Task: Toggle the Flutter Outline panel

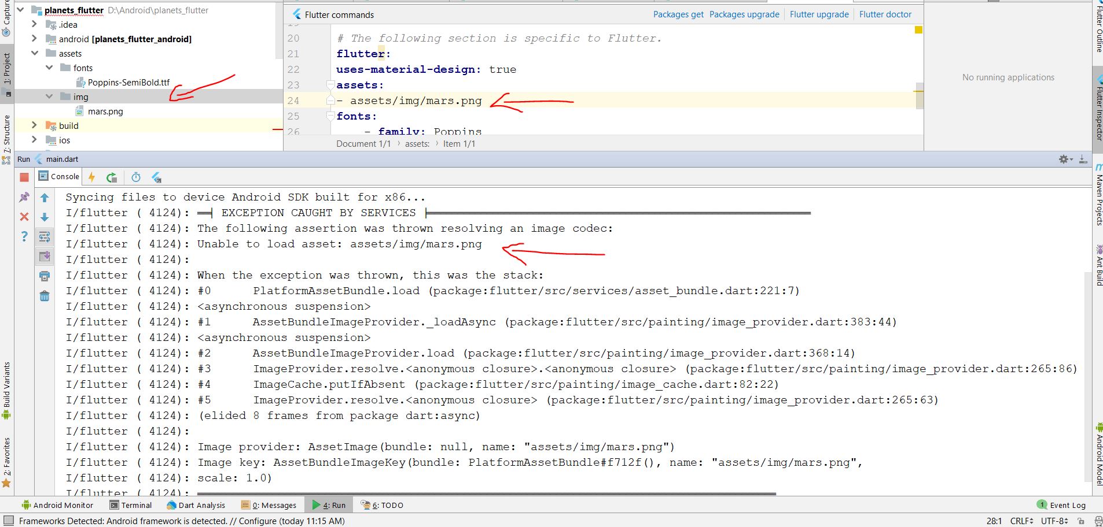Action: click(1098, 23)
